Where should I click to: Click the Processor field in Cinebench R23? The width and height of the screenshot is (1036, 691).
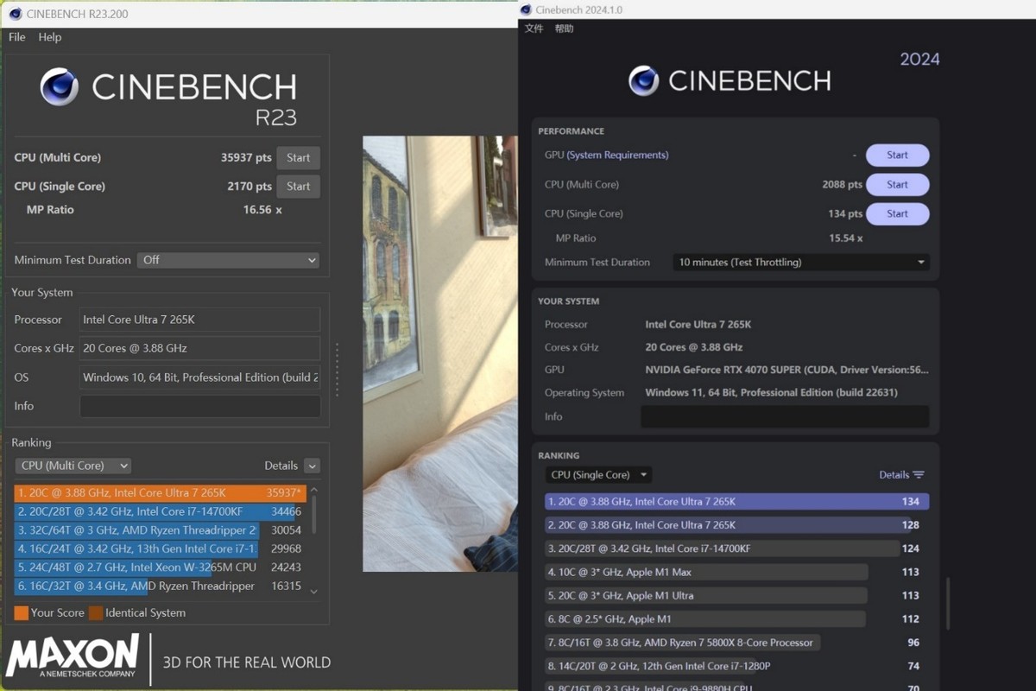click(x=199, y=320)
